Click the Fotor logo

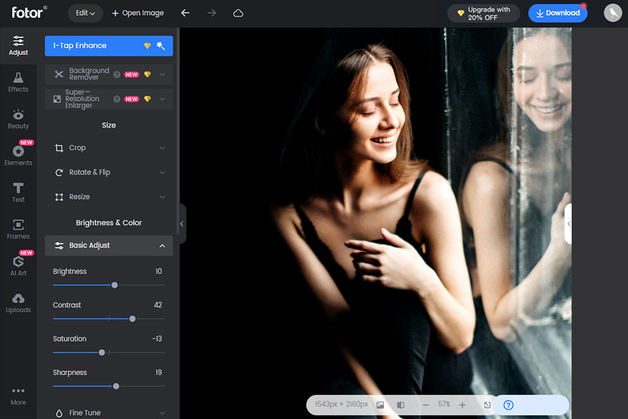click(28, 13)
